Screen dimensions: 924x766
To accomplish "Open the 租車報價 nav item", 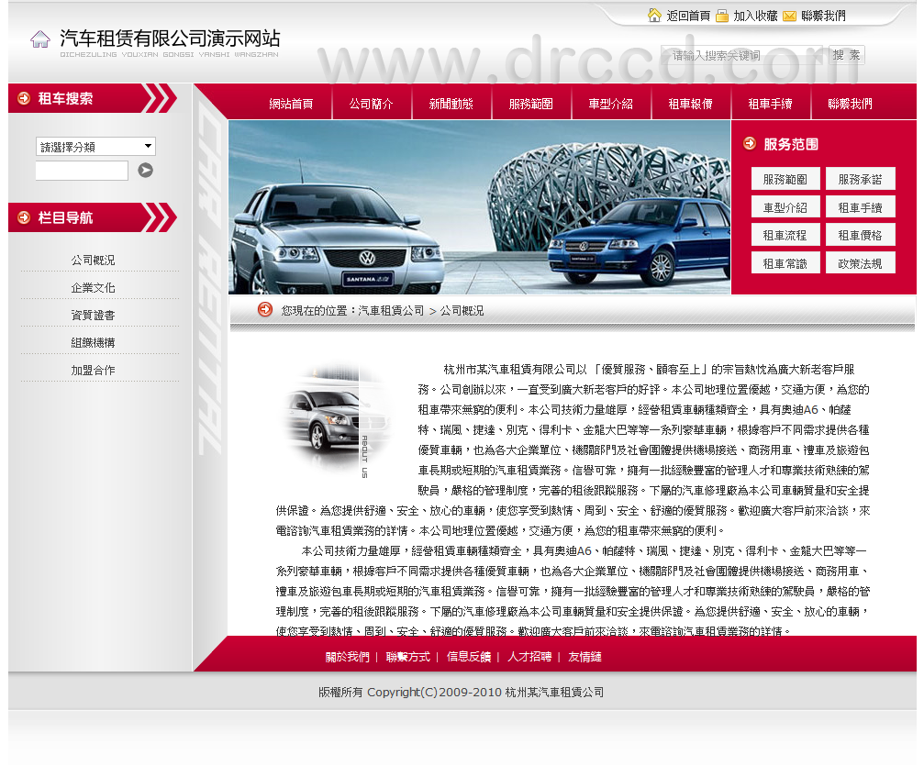I will click(691, 104).
